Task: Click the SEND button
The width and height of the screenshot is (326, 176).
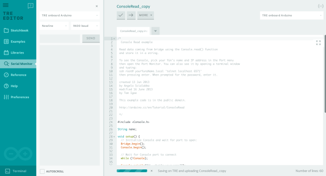Action: click(91, 38)
